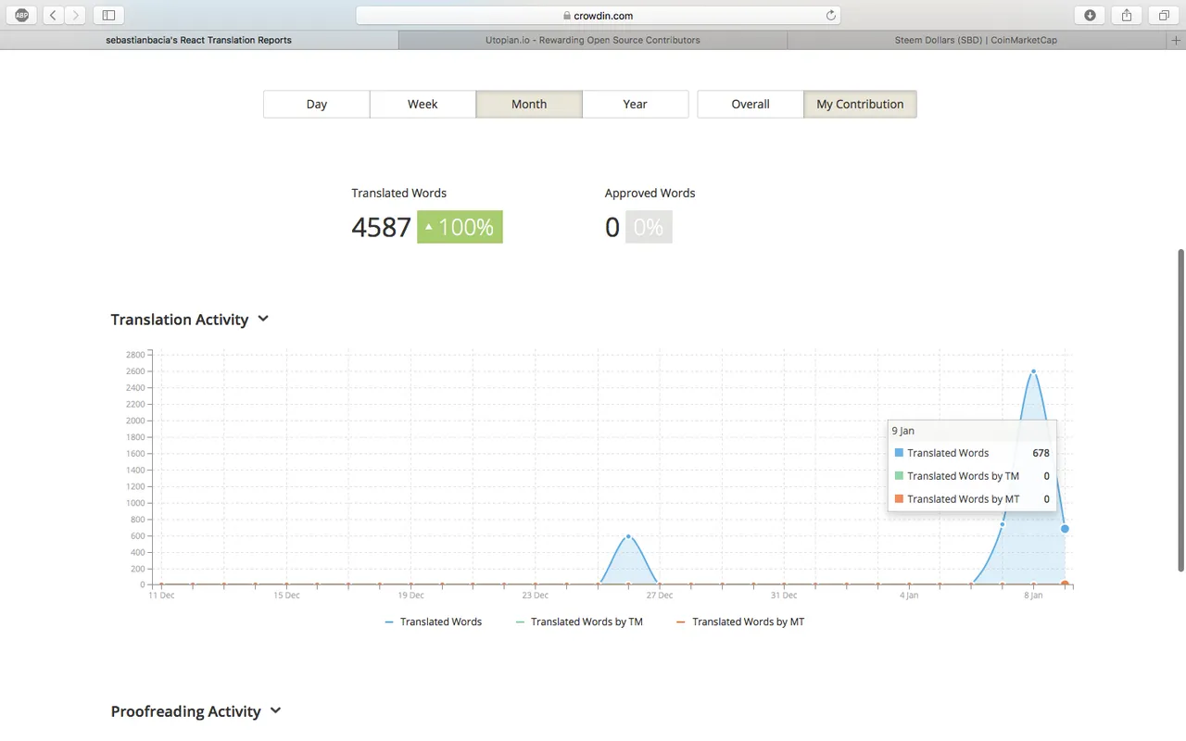Select the Day period button
This screenshot has width=1186, height=741.
317,104
